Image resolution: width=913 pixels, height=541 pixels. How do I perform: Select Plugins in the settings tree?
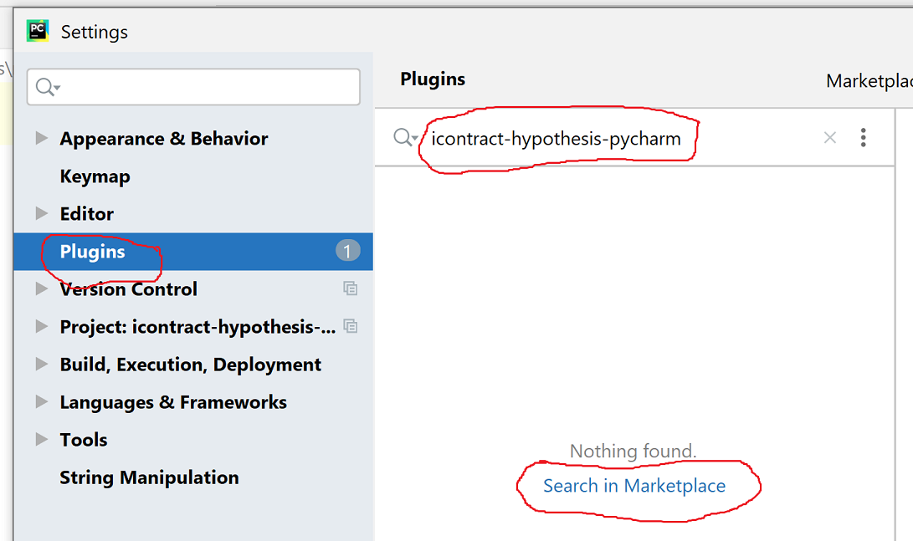click(x=93, y=252)
